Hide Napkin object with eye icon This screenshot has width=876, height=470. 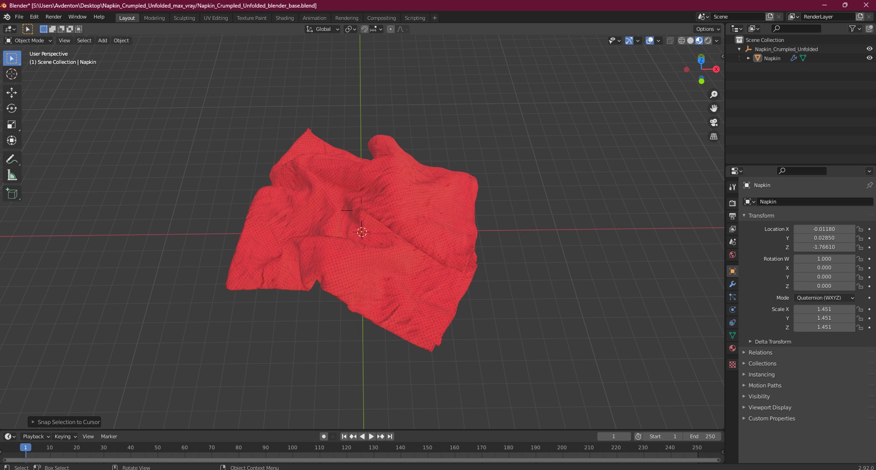(x=869, y=58)
